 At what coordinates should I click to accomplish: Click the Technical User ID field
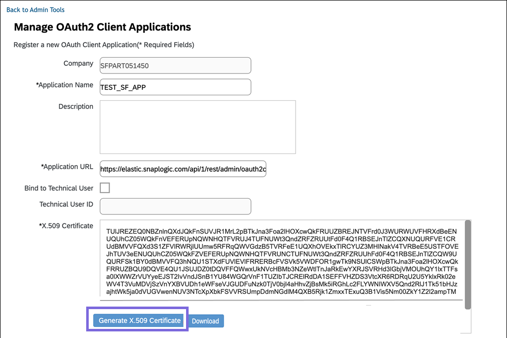(175, 206)
